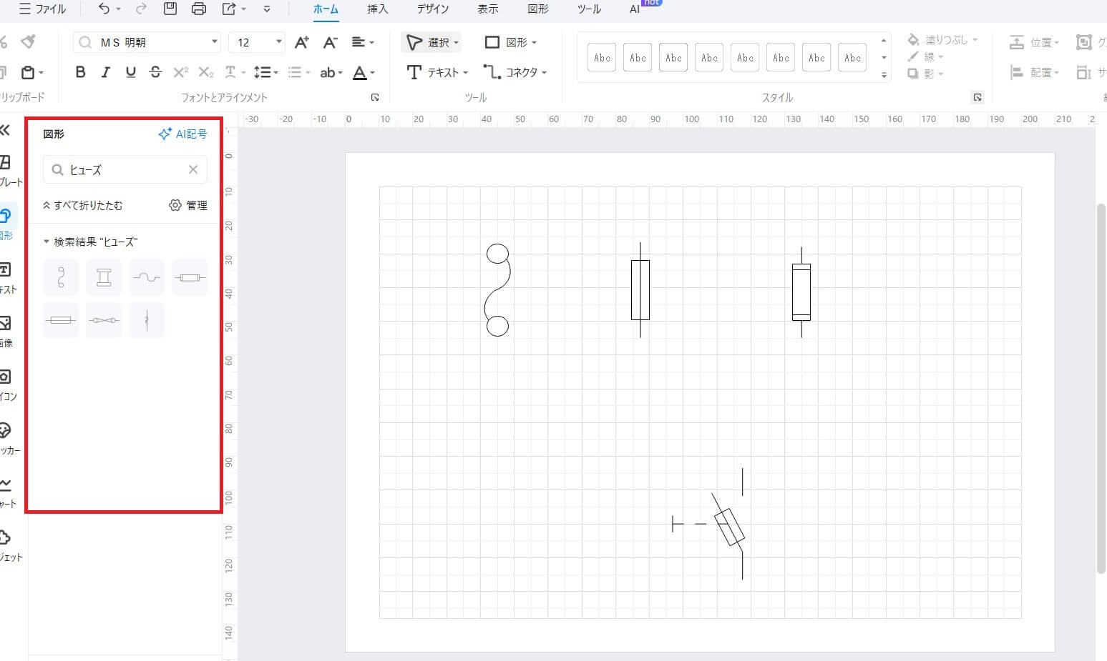Switch to the ホーム tab
Viewport: 1107px width, 661px height.
tap(326, 9)
